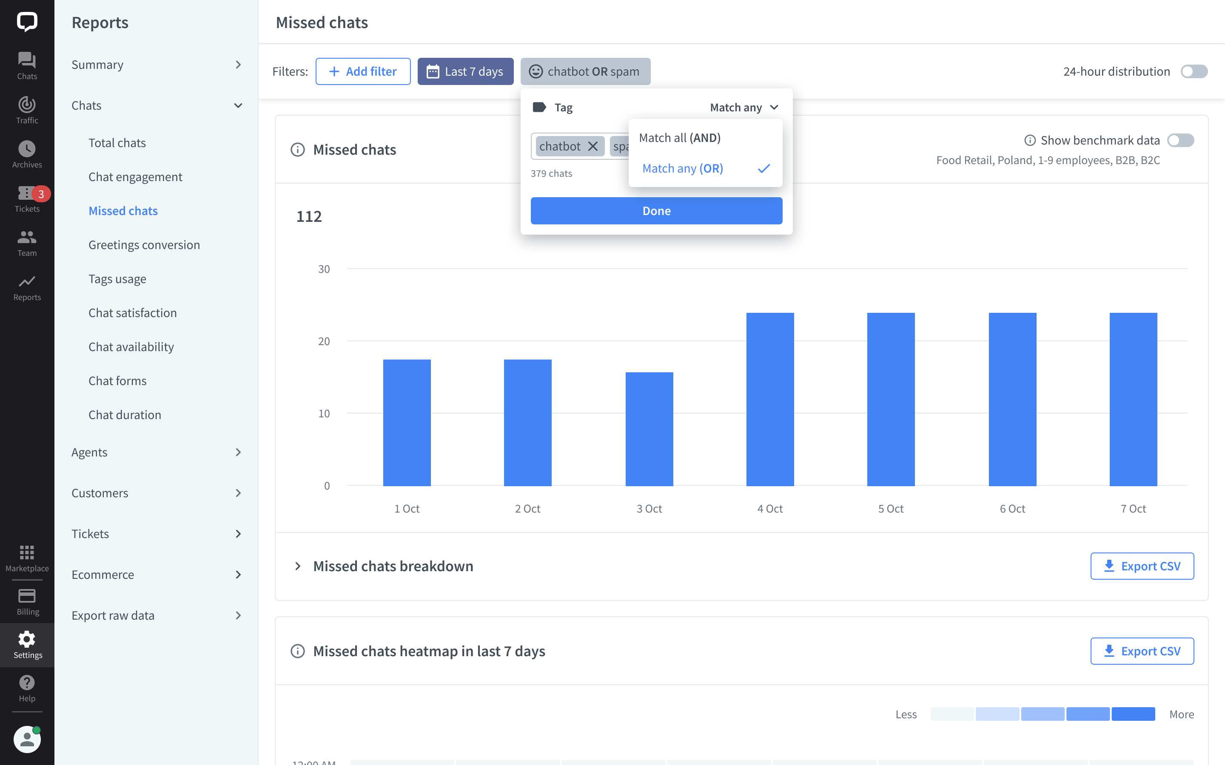
Task: Collapse the Chats reports group
Action: (157, 105)
